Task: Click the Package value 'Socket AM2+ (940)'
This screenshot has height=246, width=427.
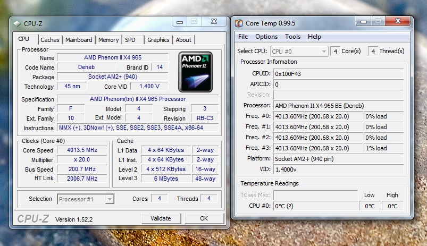Action: 113,77
